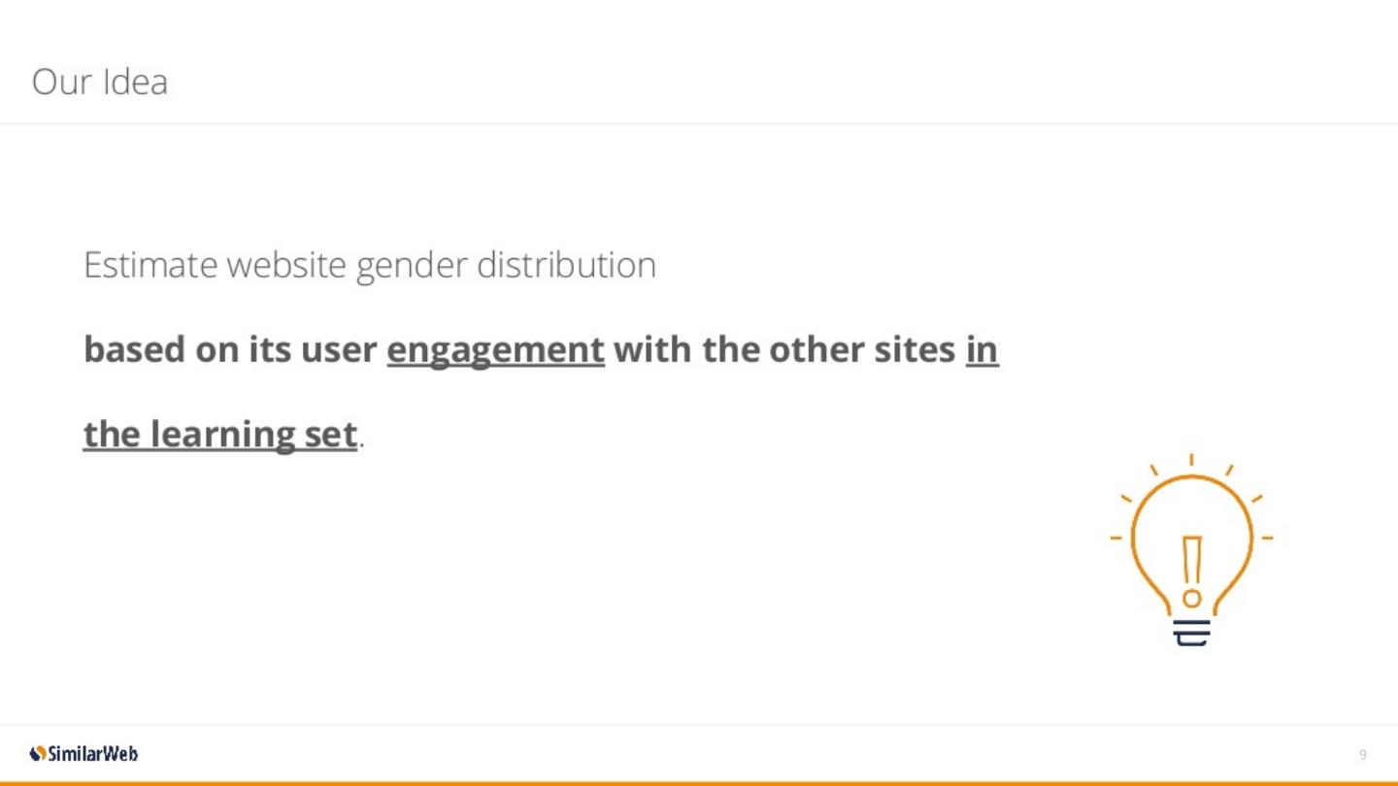The width and height of the screenshot is (1398, 786).
Task: Select the underlined "the learning set" text
Action: 220,435
